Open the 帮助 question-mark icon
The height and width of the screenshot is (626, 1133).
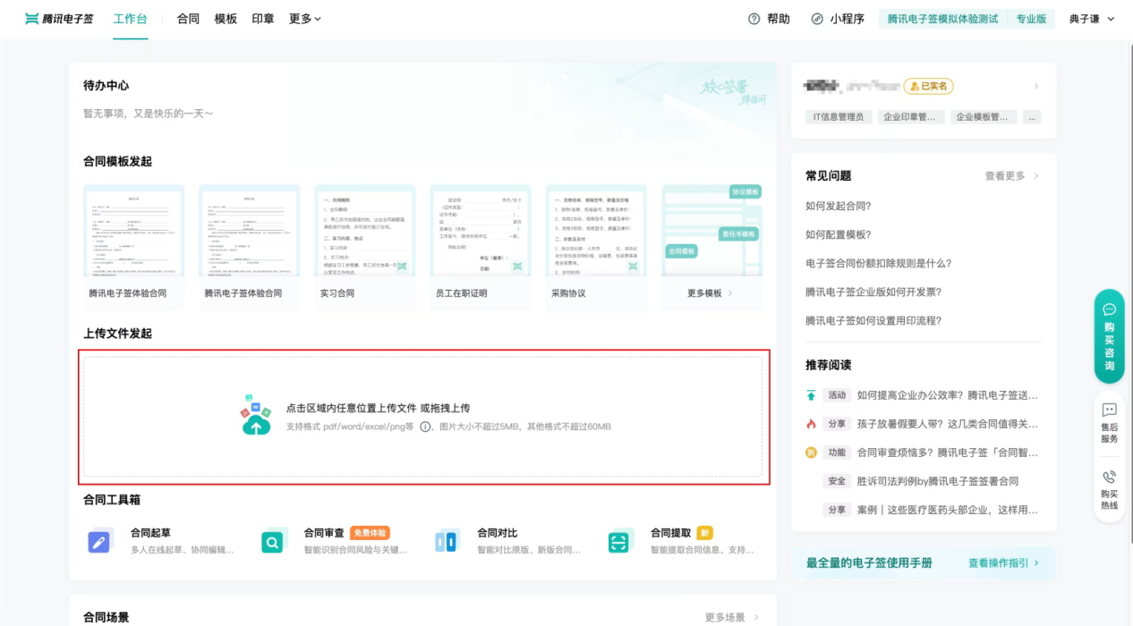(754, 19)
